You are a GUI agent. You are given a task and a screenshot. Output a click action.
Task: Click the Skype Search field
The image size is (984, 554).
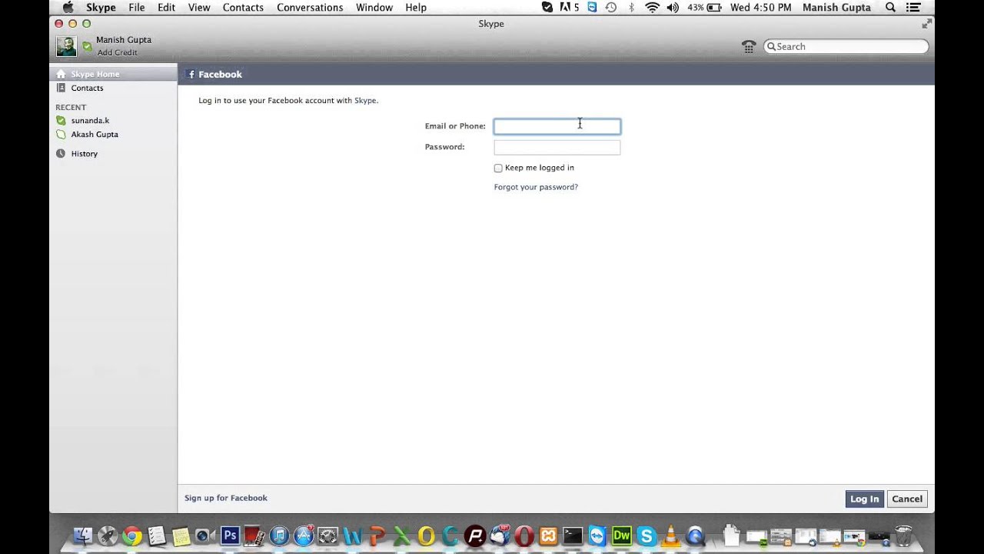point(846,47)
